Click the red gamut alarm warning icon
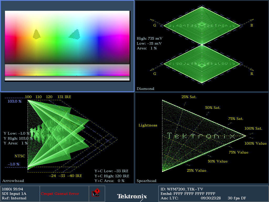Screen dimensions: 269x202 96,193
